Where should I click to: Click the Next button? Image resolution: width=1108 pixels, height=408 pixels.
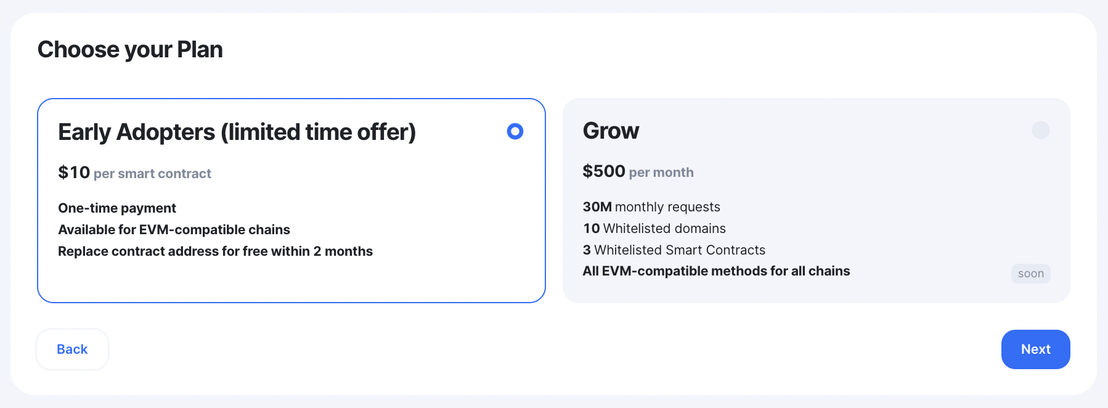(x=1035, y=349)
